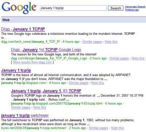Open Preferences link

pos(132,10)
